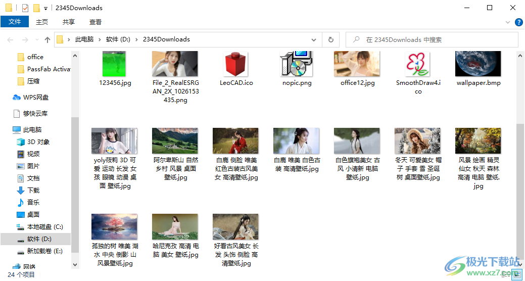Open the address bar history dropdown

(314, 40)
